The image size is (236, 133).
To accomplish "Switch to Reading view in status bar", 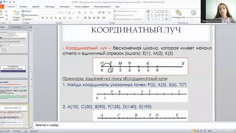I will (x=201, y=131).
